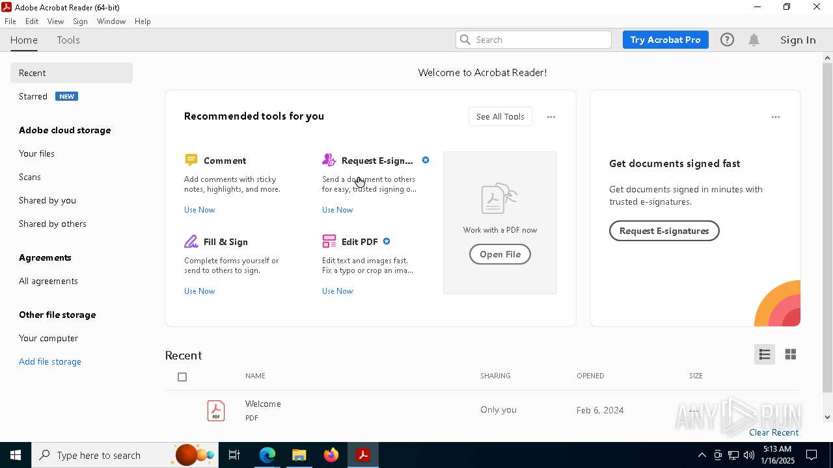Open the Recommended tools more options menu
833x468 pixels.
[551, 117]
